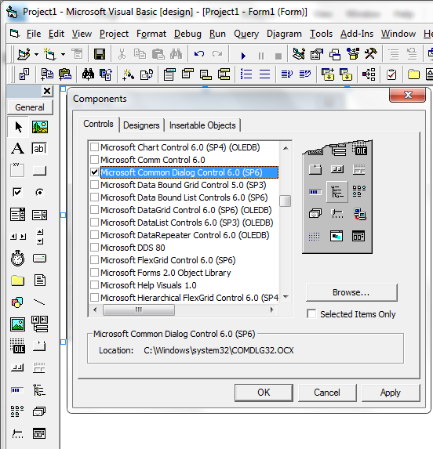Select the Timer control tool
The height and width of the screenshot is (449, 433).
tap(17, 259)
